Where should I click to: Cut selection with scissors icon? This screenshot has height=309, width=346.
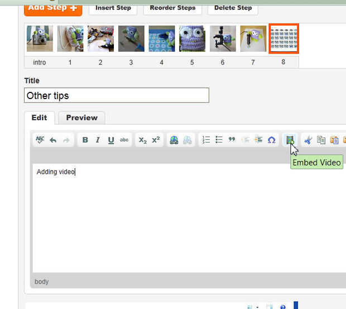(308, 140)
